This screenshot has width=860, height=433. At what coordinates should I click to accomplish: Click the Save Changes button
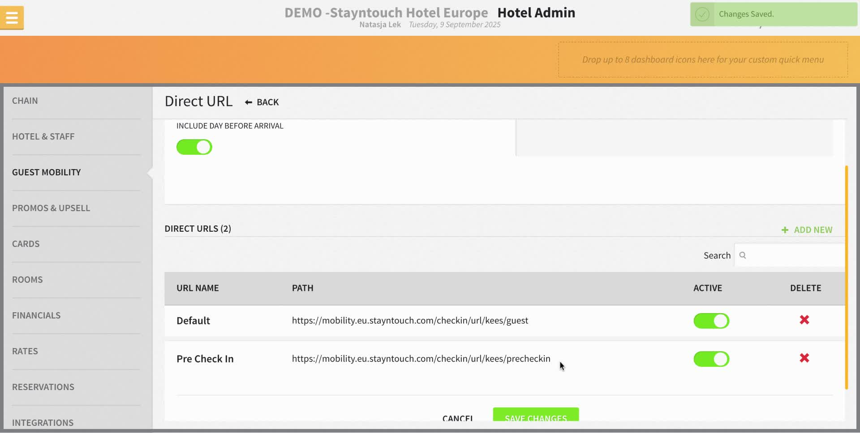(536, 415)
